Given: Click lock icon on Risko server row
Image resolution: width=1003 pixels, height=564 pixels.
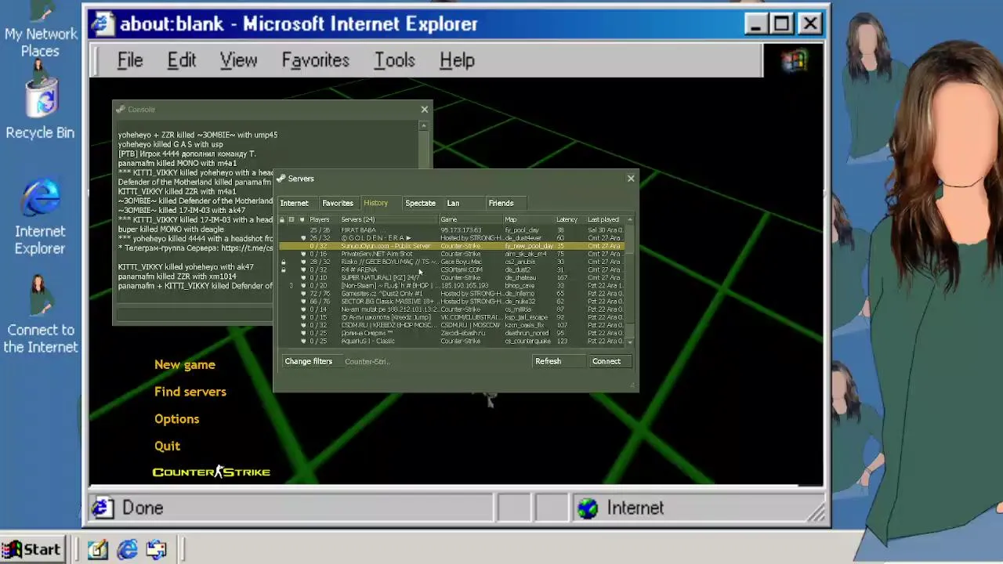Looking at the screenshot, I should pos(283,262).
